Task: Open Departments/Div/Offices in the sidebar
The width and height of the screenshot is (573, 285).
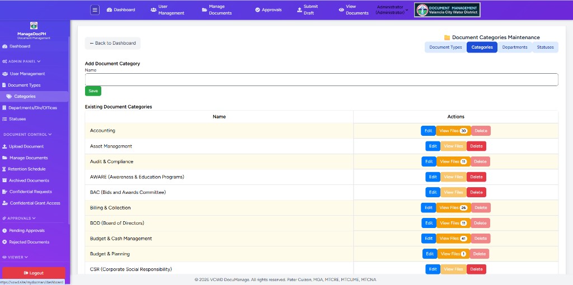Action: pyautogui.click(x=30, y=108)
